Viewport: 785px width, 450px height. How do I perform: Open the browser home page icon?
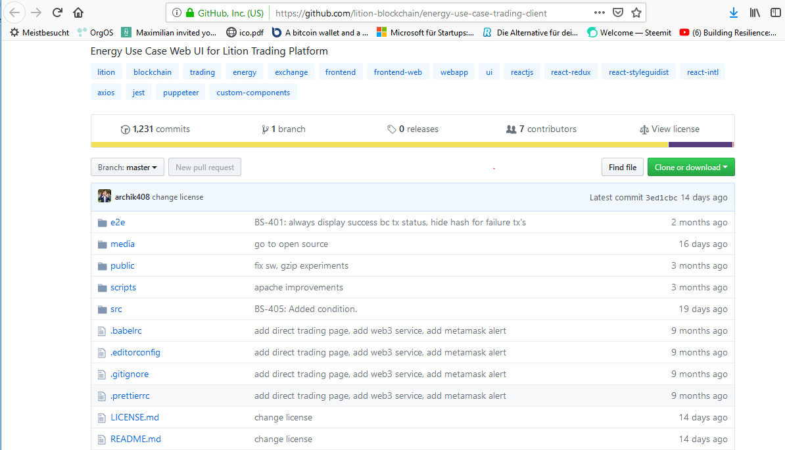click(x=78, y=12)
